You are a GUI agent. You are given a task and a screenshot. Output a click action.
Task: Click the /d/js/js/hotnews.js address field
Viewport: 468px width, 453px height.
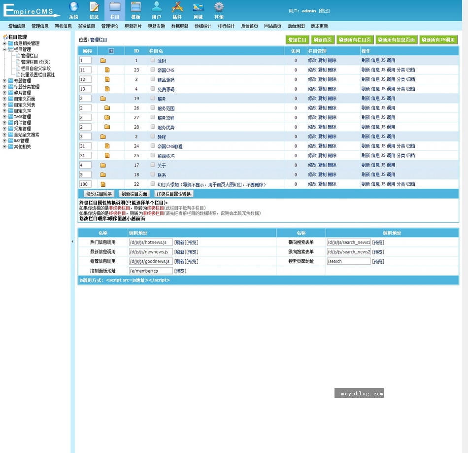tap(151, 242)
